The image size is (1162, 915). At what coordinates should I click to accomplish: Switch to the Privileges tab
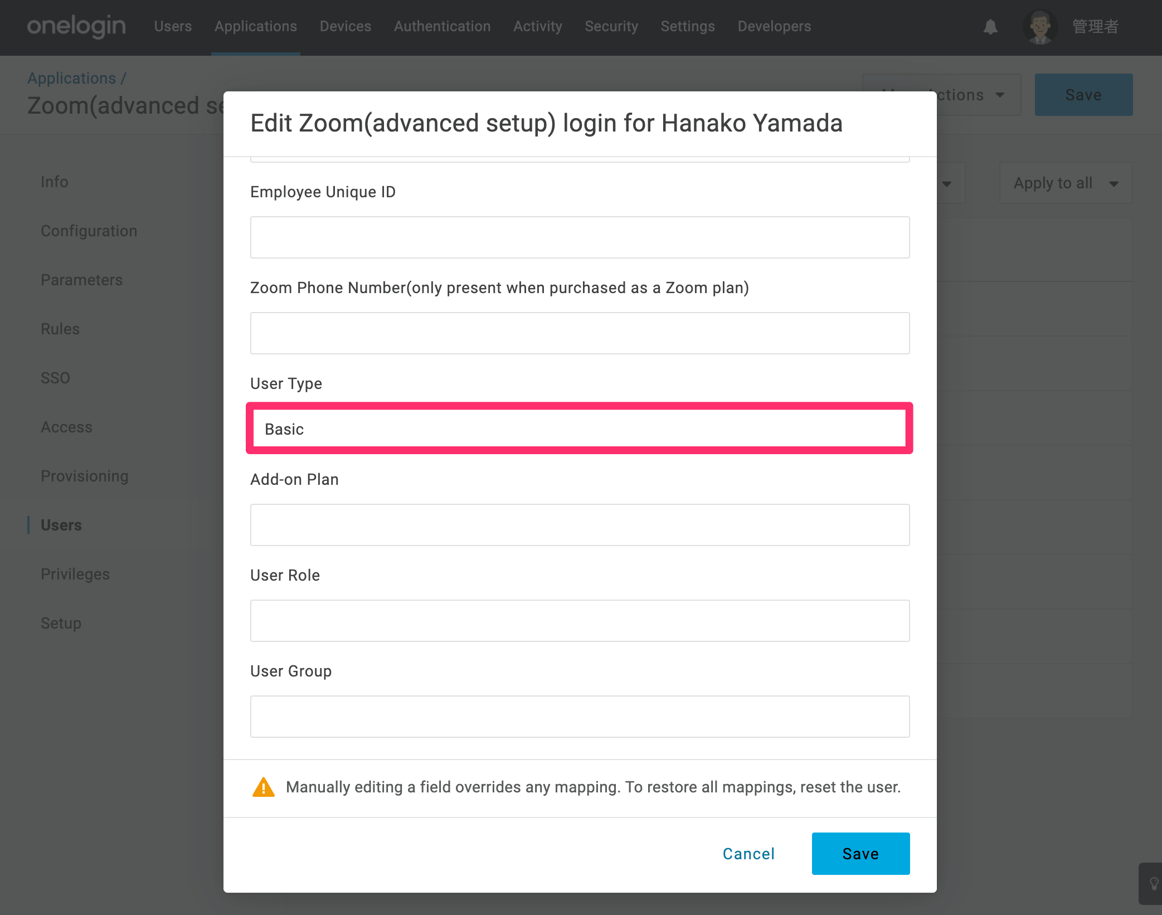(x=75, y=574)
